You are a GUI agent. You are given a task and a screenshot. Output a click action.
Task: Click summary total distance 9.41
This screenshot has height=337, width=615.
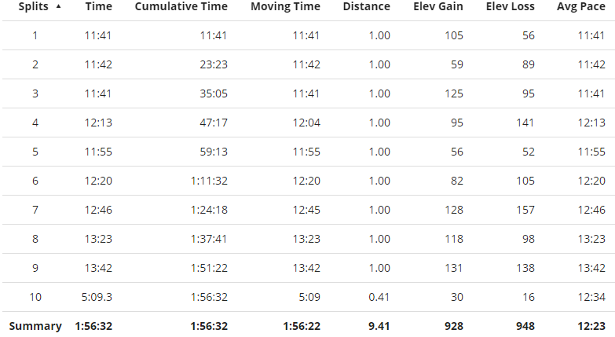click(x=379, y=326)
